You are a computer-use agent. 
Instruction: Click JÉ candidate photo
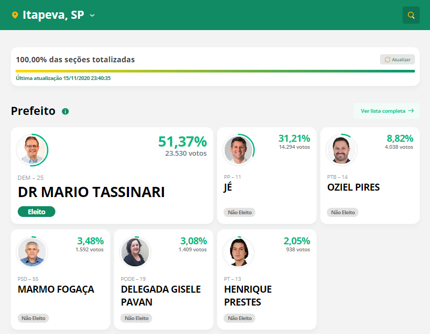[x=238, y=150]
